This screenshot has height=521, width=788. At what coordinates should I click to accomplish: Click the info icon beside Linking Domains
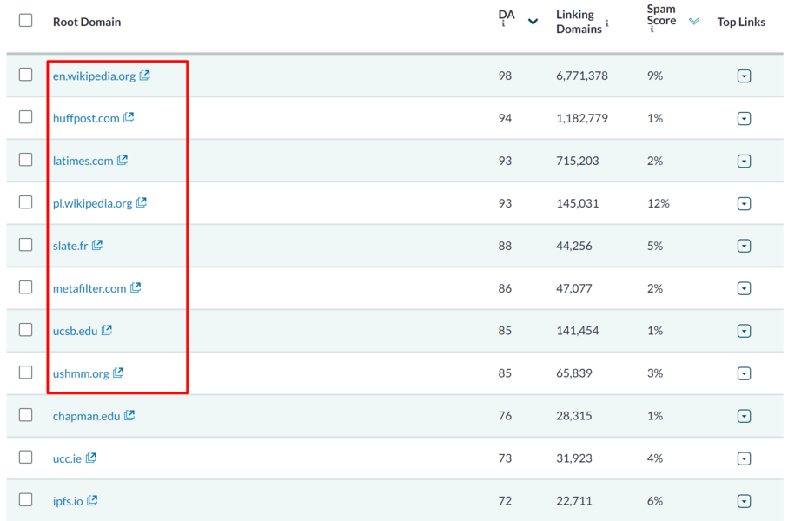[607, 23]
